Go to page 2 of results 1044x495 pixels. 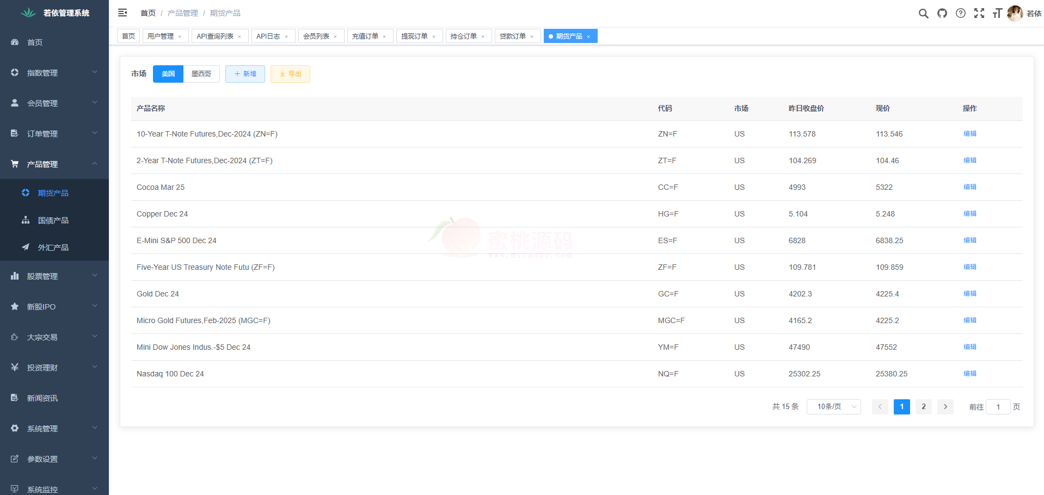[x=923, y=407]
